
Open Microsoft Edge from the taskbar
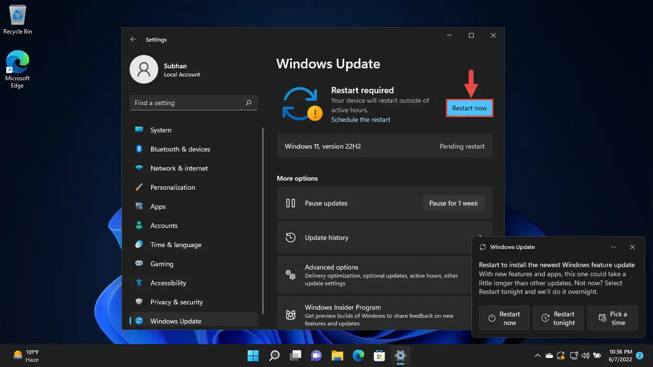point(359,356)
